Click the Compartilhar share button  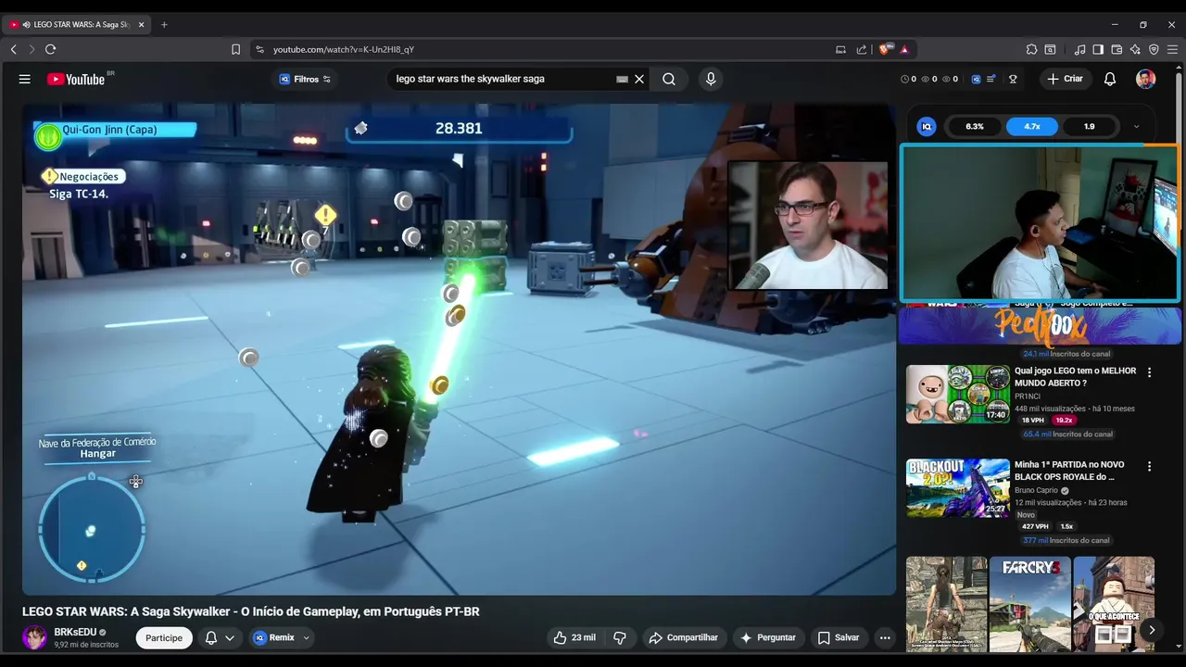[x=683, y=637]
